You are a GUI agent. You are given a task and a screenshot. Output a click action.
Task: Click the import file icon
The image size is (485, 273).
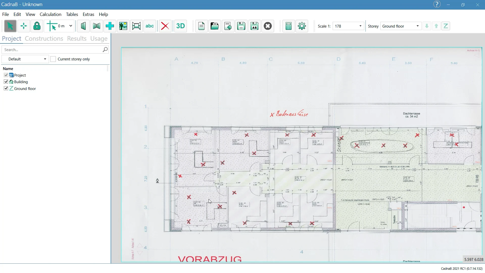[228, 26]
